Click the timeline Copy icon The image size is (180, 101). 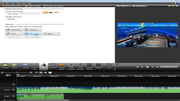(x=46, y=72)
